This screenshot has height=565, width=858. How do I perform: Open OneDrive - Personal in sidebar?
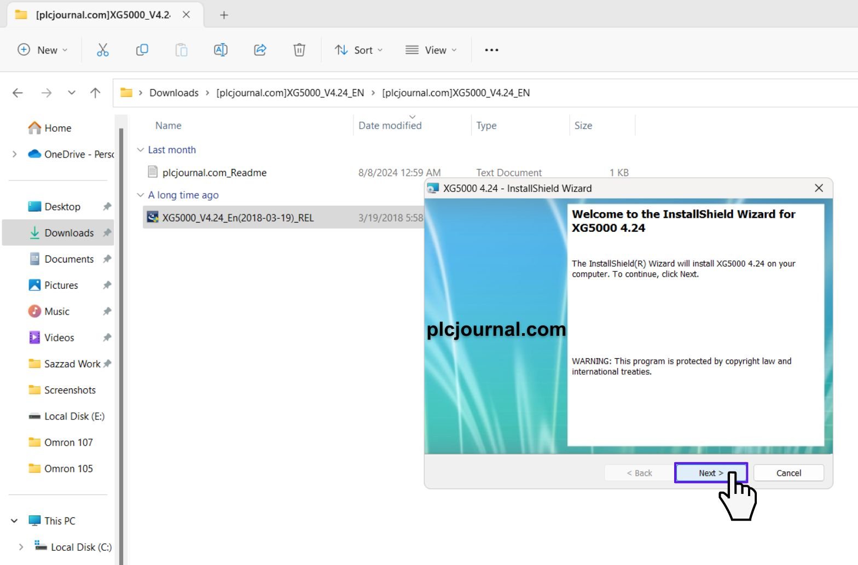[x=71, y=154]
